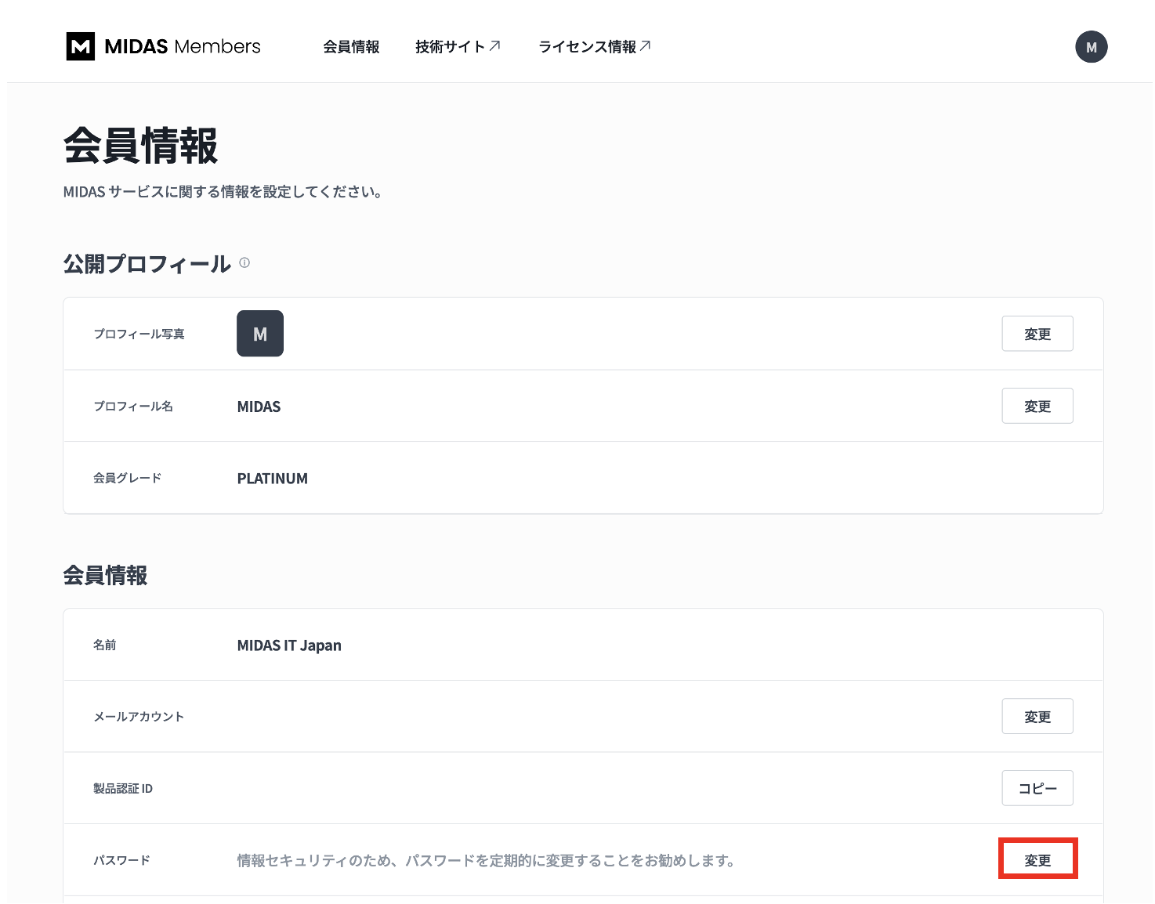This screenshot has width=1155, height=904.
Task: Open the 会員情報 navigation item
Action: click(x=351, y=47)
